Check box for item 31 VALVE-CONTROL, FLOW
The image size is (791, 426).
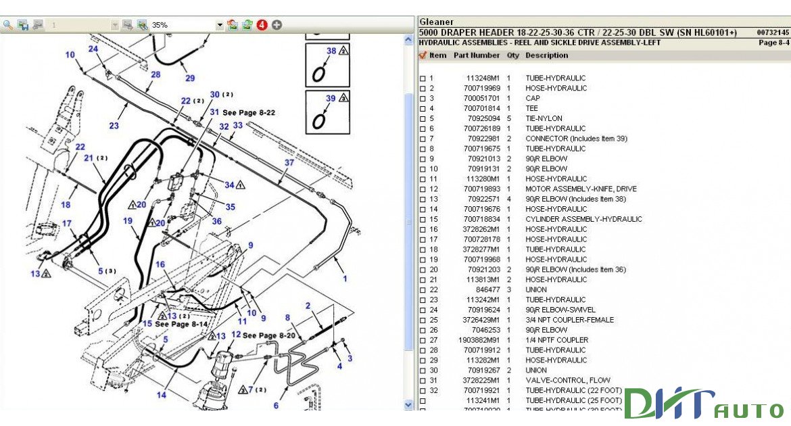pos(423,381)
